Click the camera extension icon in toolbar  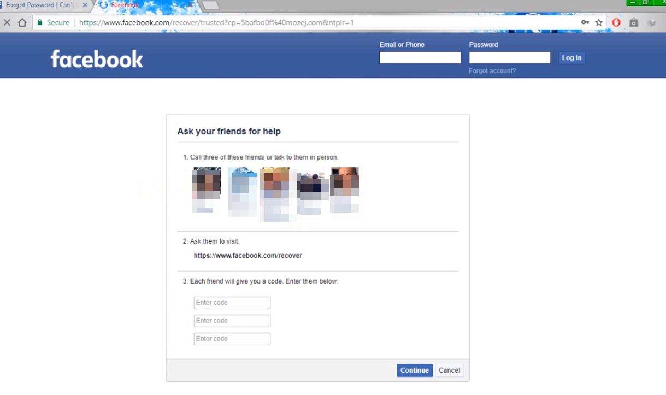(x=634, y=22)
